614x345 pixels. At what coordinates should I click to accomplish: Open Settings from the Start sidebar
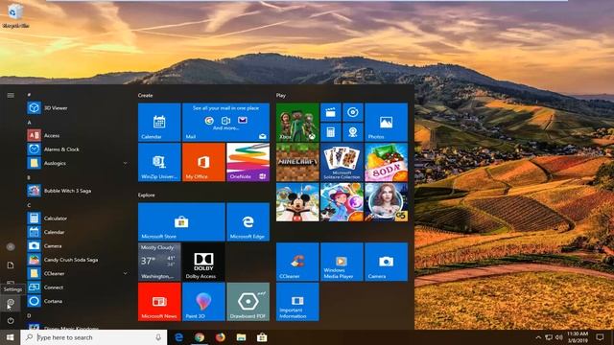point(11,302)
